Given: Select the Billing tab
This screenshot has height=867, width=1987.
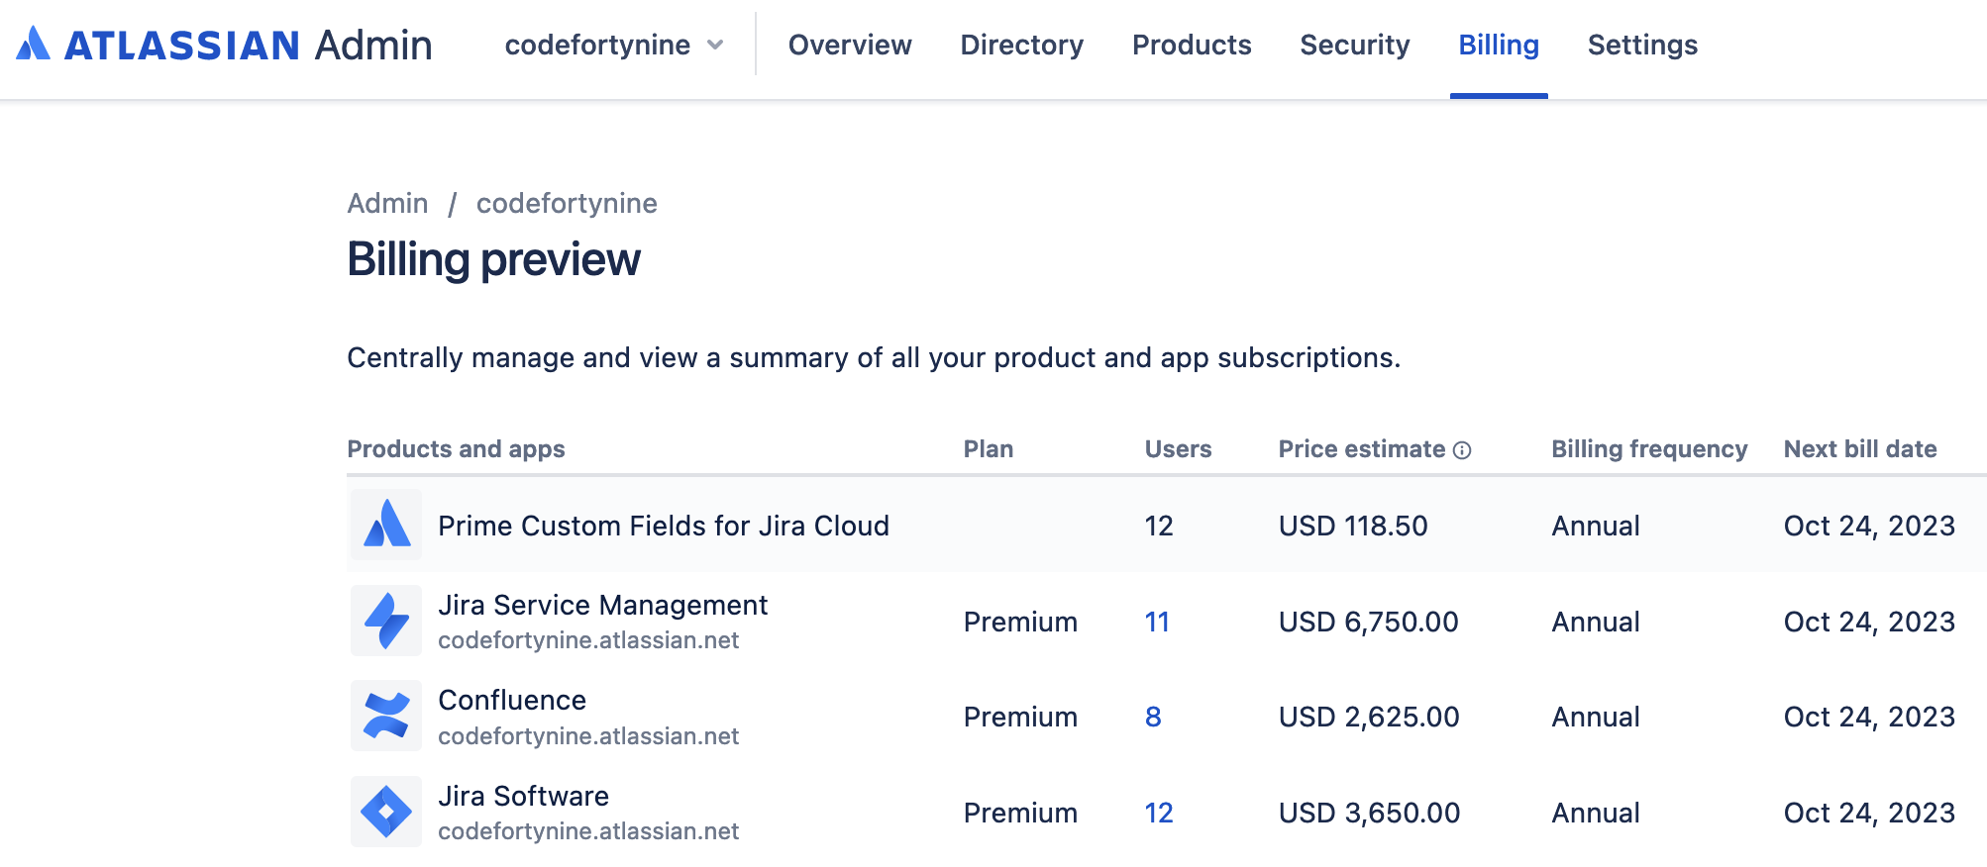Looking at the screenshot, I should 1498,46.
